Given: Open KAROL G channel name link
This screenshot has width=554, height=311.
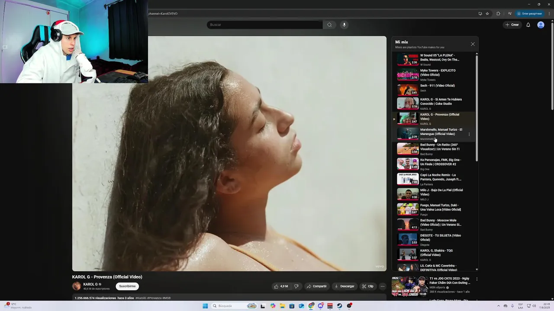Looking at the screenshot, I should (90, 284).
